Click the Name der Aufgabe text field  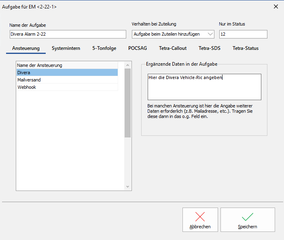(68, 34)
